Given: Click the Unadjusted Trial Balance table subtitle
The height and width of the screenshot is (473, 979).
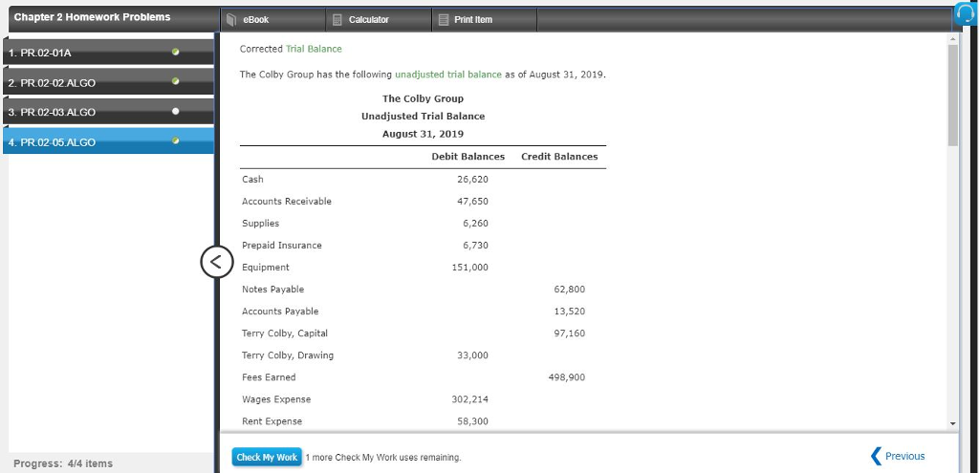Looking at the screenshot, I should (x=423, y=116).
